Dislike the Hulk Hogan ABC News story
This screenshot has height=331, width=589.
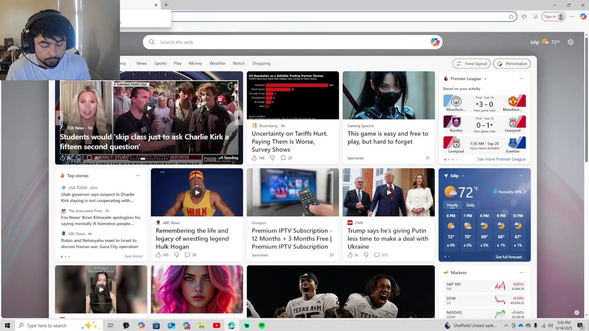[176, 255]
